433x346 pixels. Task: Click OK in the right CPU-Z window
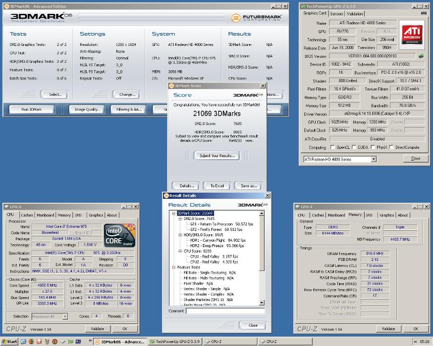(416, 329)
